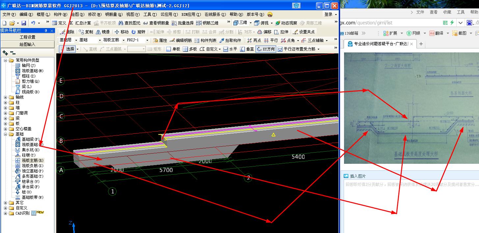
Task: Select 单板 (Single slab) mode
Action: (x=173, y=49)
